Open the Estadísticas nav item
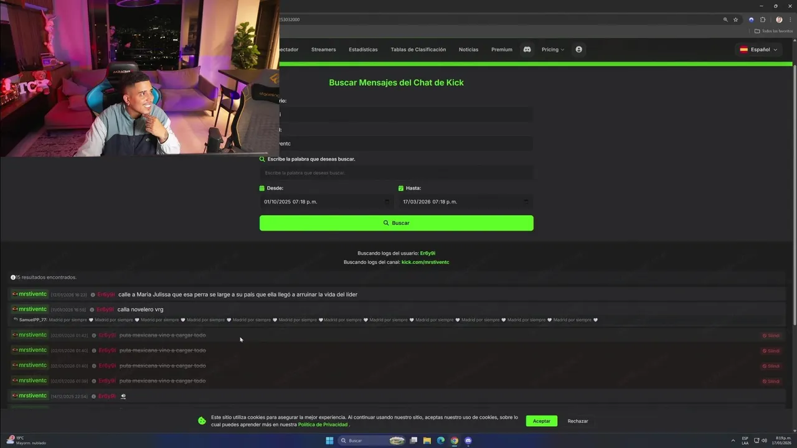The height and width of the screenshot is (448, 797). point(363,49)
